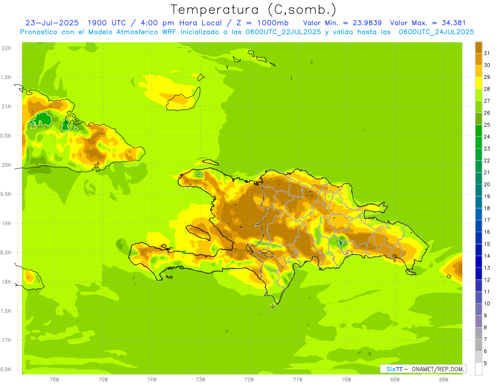The width and height of the screenshot is (498, 385).
Task: Click the legend value '31'
Action: (487, 53)
